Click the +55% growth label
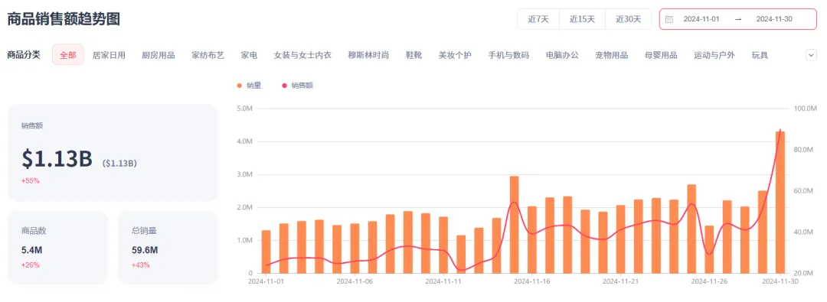 (x=31, y=180)
